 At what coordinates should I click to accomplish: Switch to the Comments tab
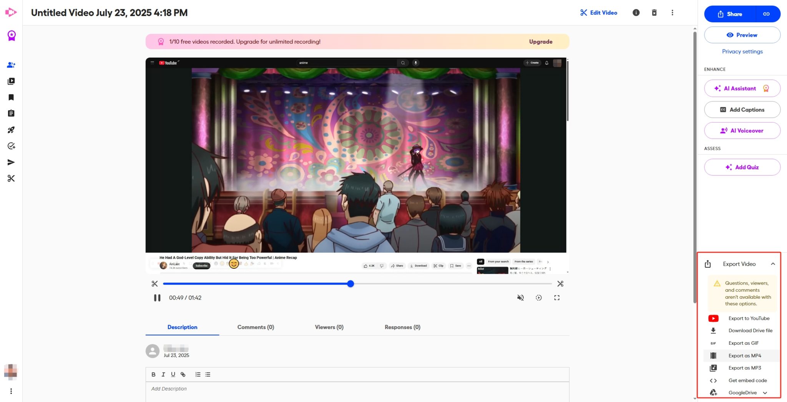point(255,327)
